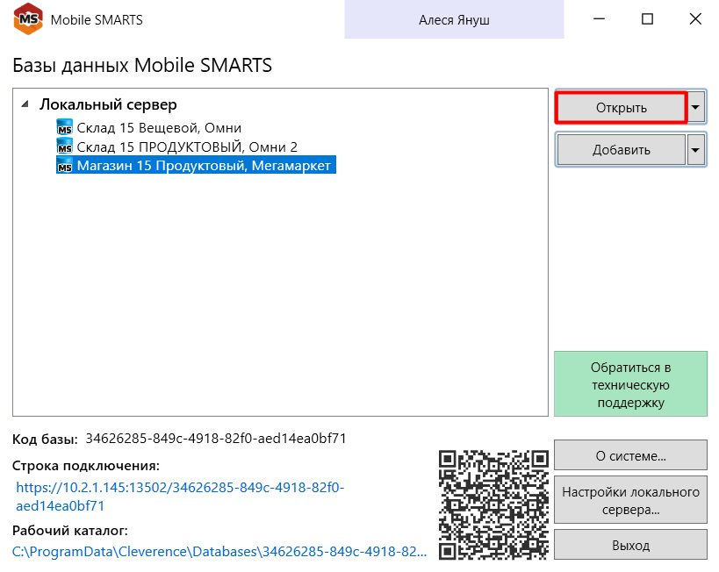Collapse the Локальный сервер tree node
This screenshot has height=572, width=719.
(25, 104)
